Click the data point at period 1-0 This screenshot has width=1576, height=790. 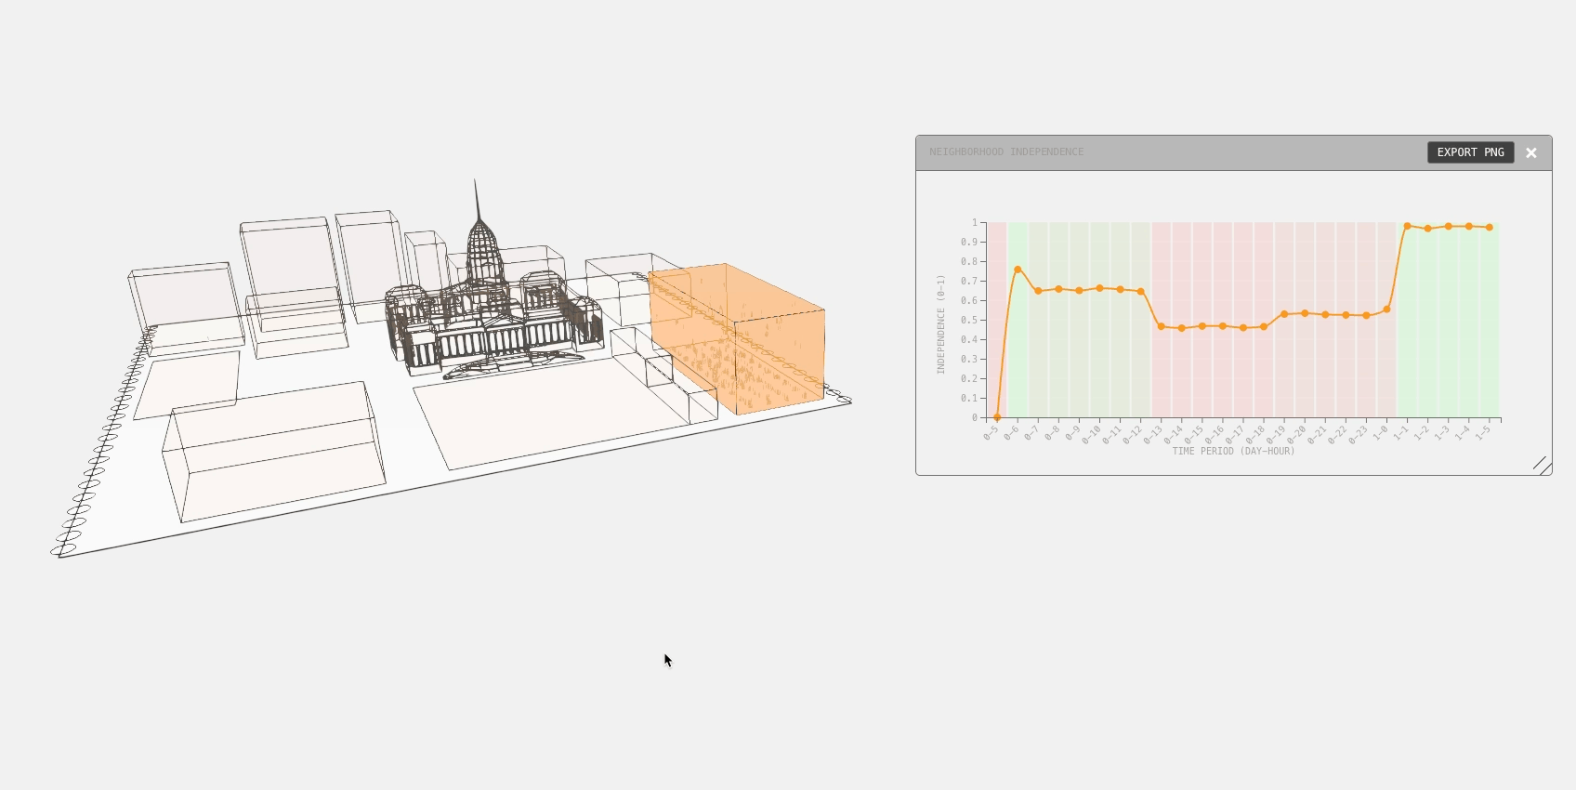click(1386, 309)
